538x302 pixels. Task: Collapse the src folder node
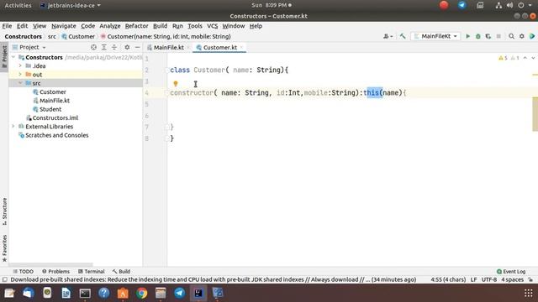point(20,83)
